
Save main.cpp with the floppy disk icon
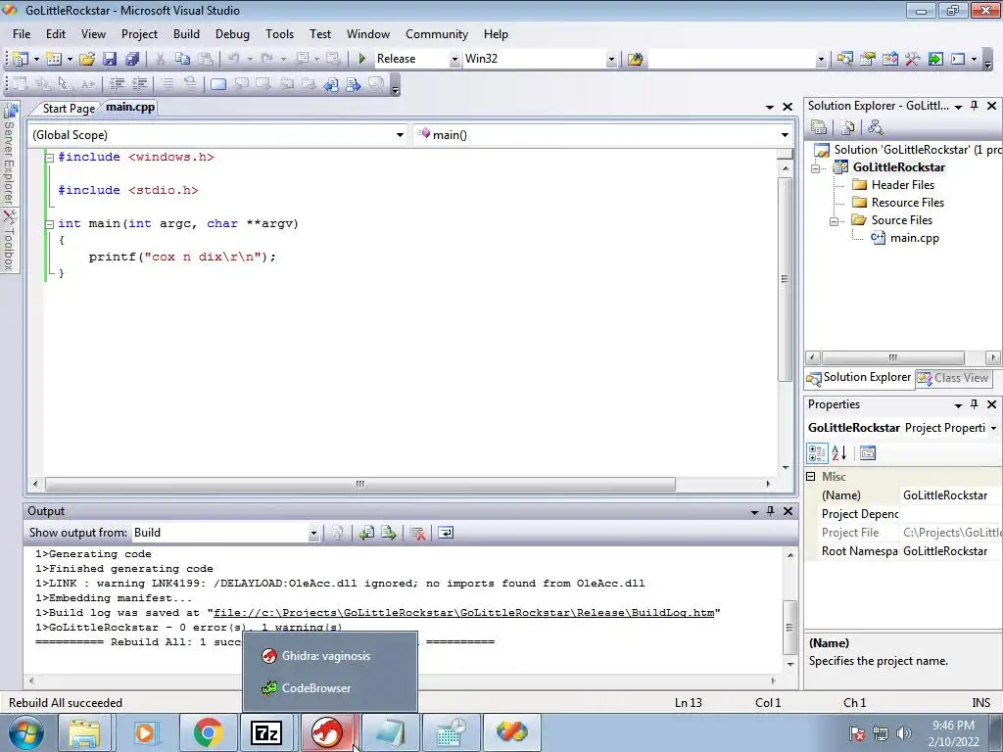click(x=110, y=59)
